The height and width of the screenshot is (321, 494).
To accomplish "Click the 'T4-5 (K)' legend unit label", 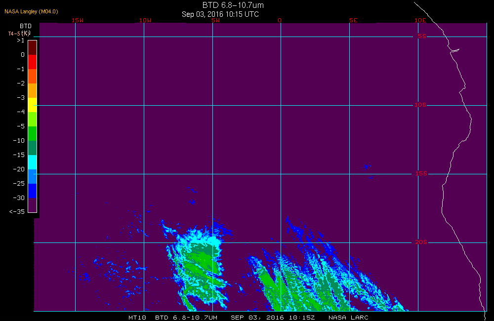I will coord(19,34).
